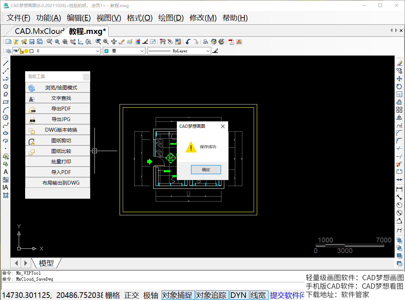The image size is (405, 300).
Task: Toggle the 正交 ortho mode
Action: [x=132, y=295]
